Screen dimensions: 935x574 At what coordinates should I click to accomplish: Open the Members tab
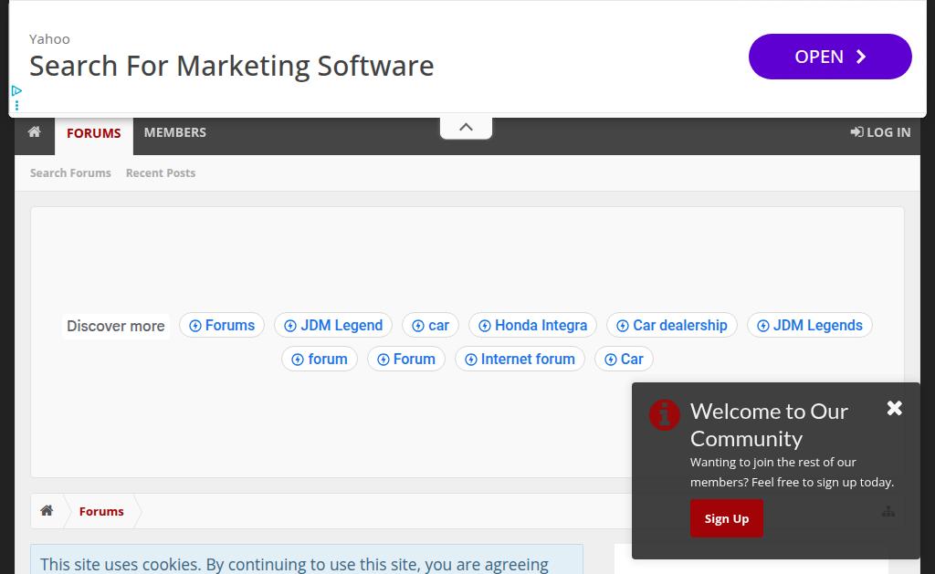click(x=174, y=132)
